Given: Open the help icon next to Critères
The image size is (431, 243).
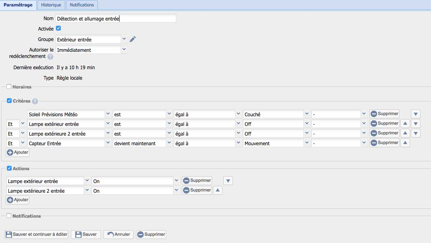Looking at the screenshot, I should click(35, 101).
